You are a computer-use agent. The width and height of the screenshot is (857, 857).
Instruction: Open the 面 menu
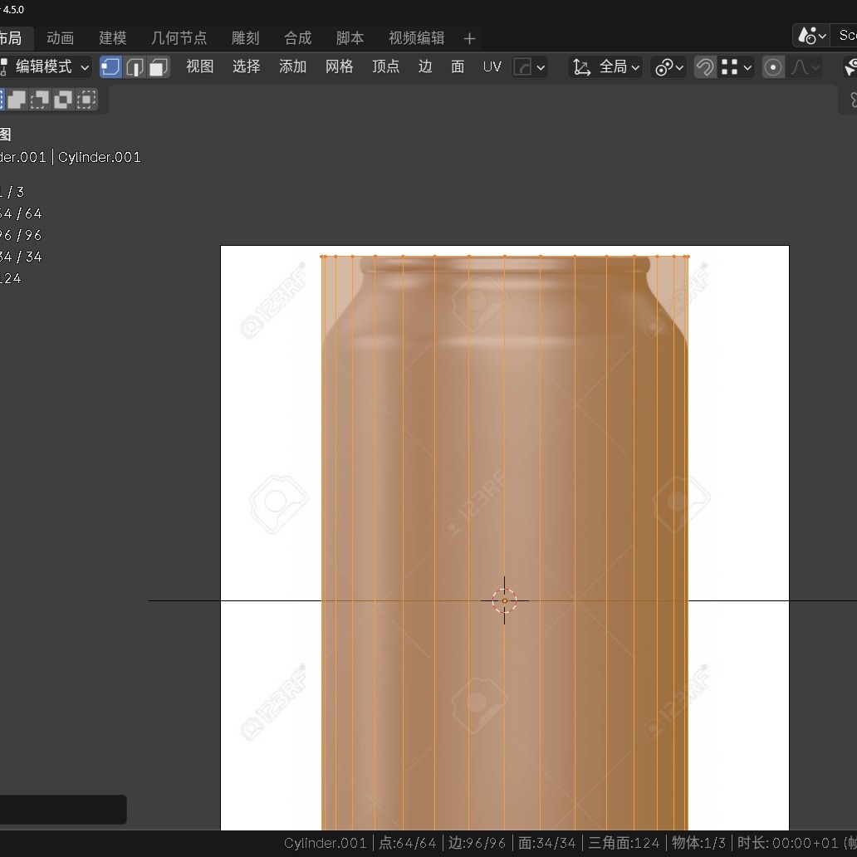pos(458,66)
